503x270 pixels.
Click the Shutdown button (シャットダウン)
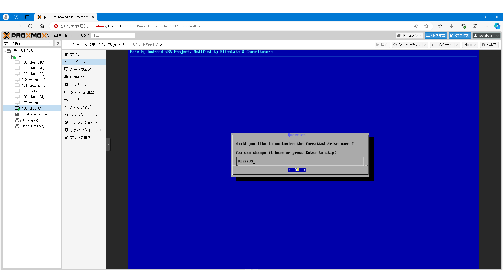click(407, 45)
